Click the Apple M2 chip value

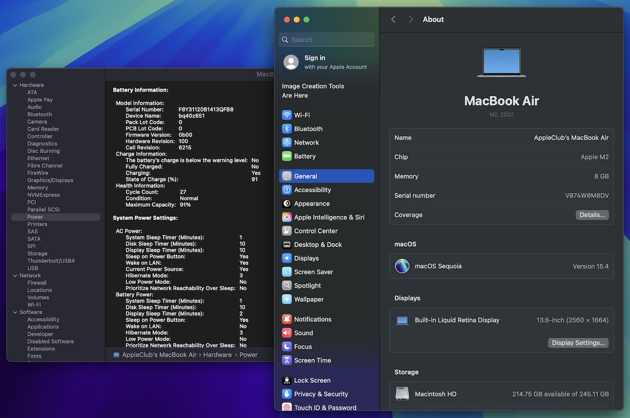595,157
